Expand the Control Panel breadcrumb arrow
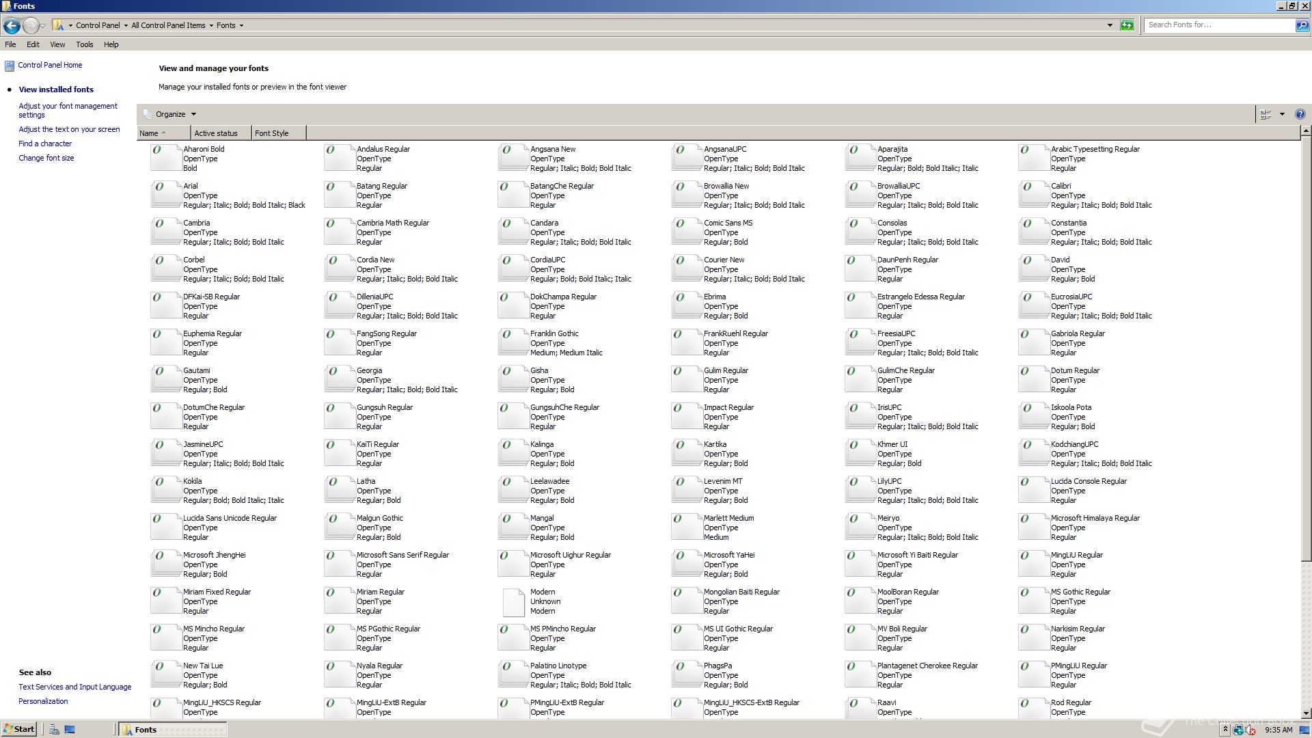This screenshot has width=1312, height=738. coord(125,25)
